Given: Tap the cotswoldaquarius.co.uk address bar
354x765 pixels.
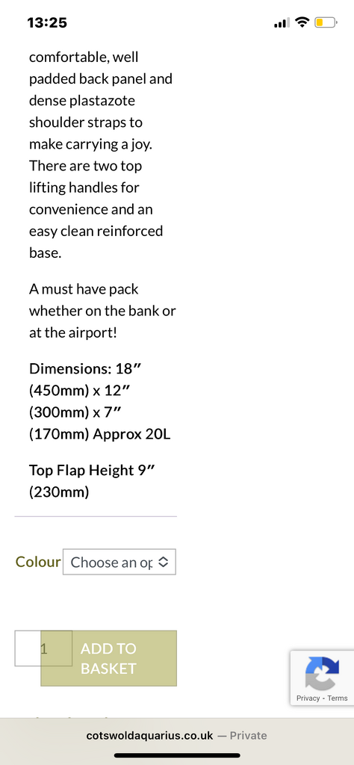Looking at the screenshot, I should [x=177, y=735].
